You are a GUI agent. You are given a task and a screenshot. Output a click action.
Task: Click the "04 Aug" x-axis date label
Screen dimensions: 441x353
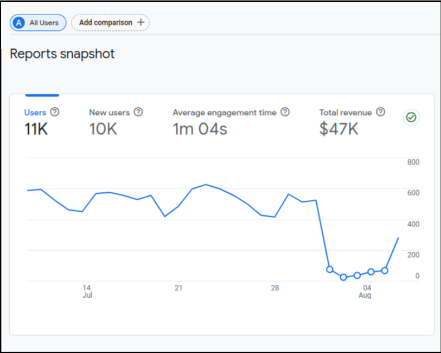366,291
